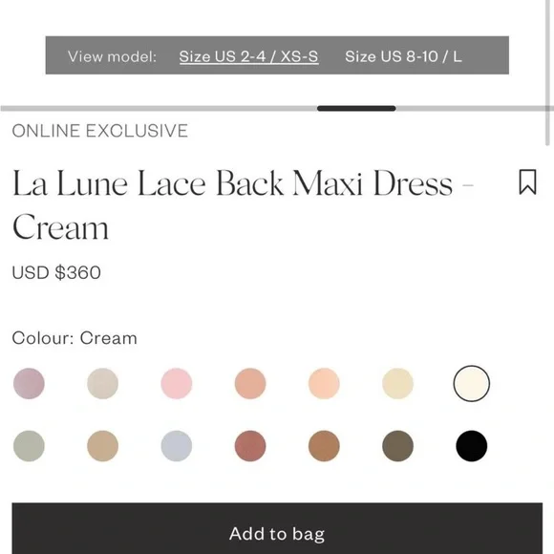
Task: View model in Size US 8-10 / L
Action: point(403,56)
